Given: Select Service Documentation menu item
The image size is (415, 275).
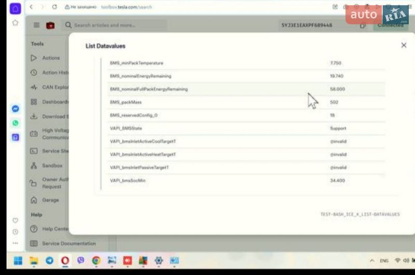Looking at the screenshot, I should (67, 243).
